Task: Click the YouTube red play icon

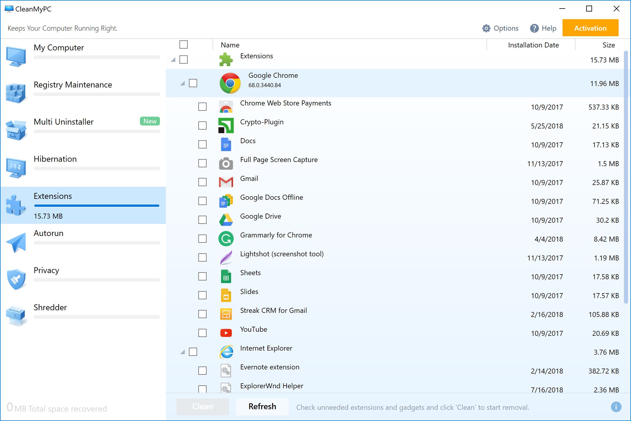Action: click(x=226, y=333)
